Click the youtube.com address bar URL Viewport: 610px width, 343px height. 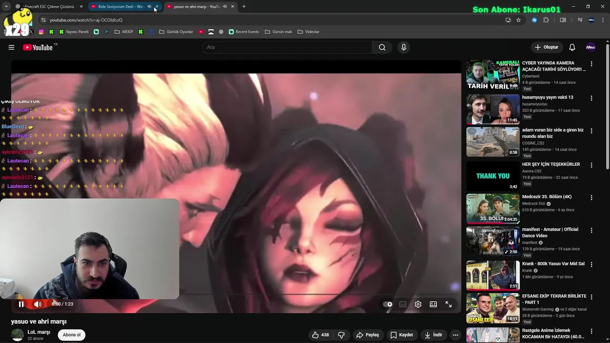86,20
